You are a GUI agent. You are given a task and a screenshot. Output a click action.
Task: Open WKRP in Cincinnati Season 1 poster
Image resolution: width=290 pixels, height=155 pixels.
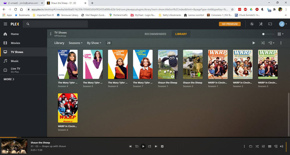(x=218, y=64)
